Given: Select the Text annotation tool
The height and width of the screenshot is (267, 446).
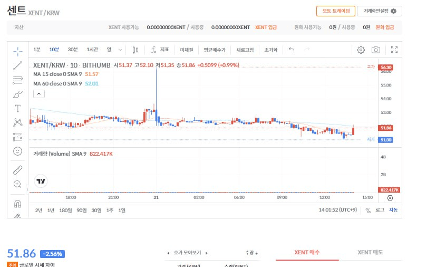Looking at the screenshot, I should [x=17, y=109].
